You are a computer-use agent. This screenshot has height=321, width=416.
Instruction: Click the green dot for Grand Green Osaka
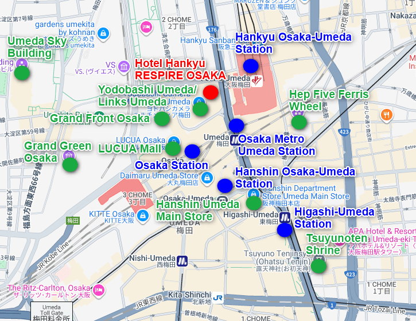pos(70,165)
